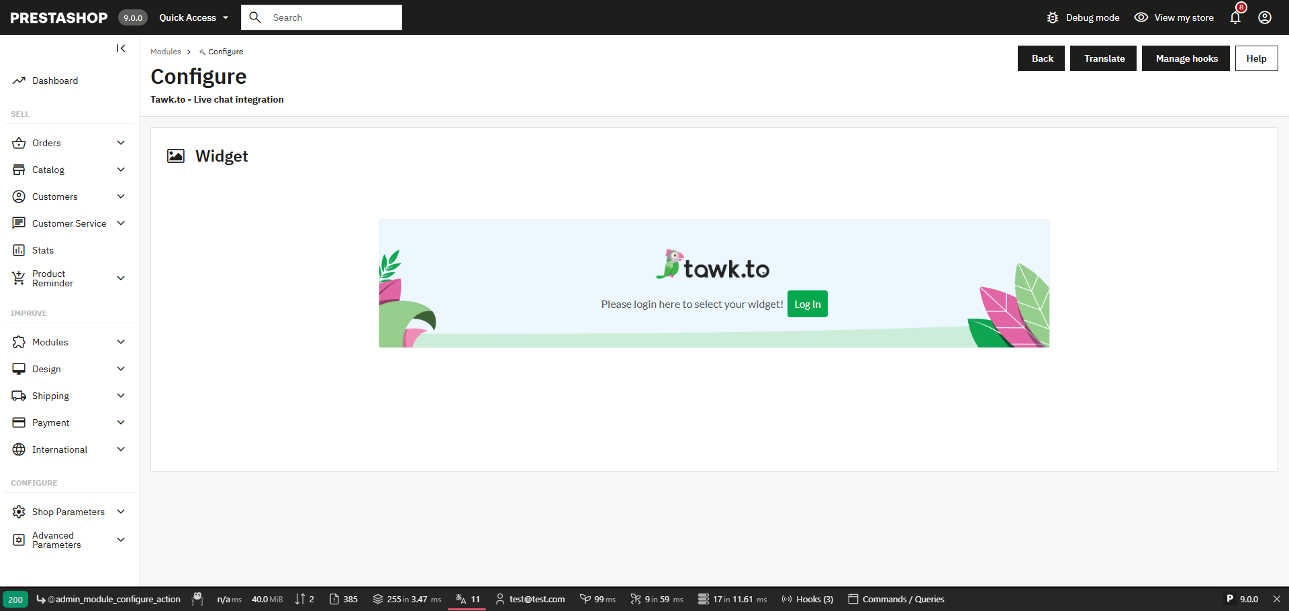The width and height of the screenshot is (1289, 611).
Task: Go to the Dashboard menu item
Action: [55, 80]
